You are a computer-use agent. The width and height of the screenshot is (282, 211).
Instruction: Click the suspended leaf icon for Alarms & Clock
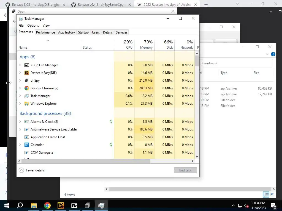pyautogui.click(x=111, y=122)
